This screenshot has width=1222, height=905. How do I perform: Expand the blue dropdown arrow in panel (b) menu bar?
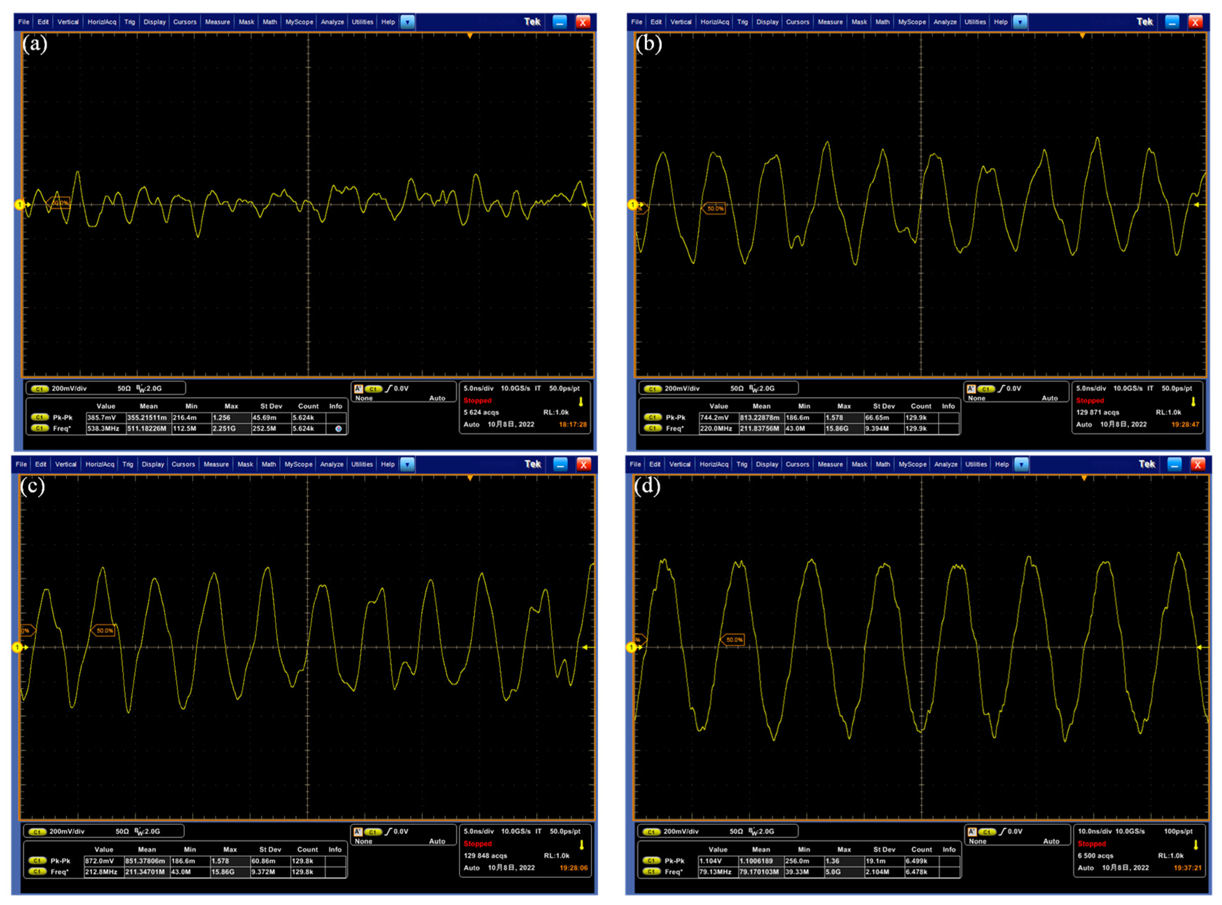[1020, 22]
